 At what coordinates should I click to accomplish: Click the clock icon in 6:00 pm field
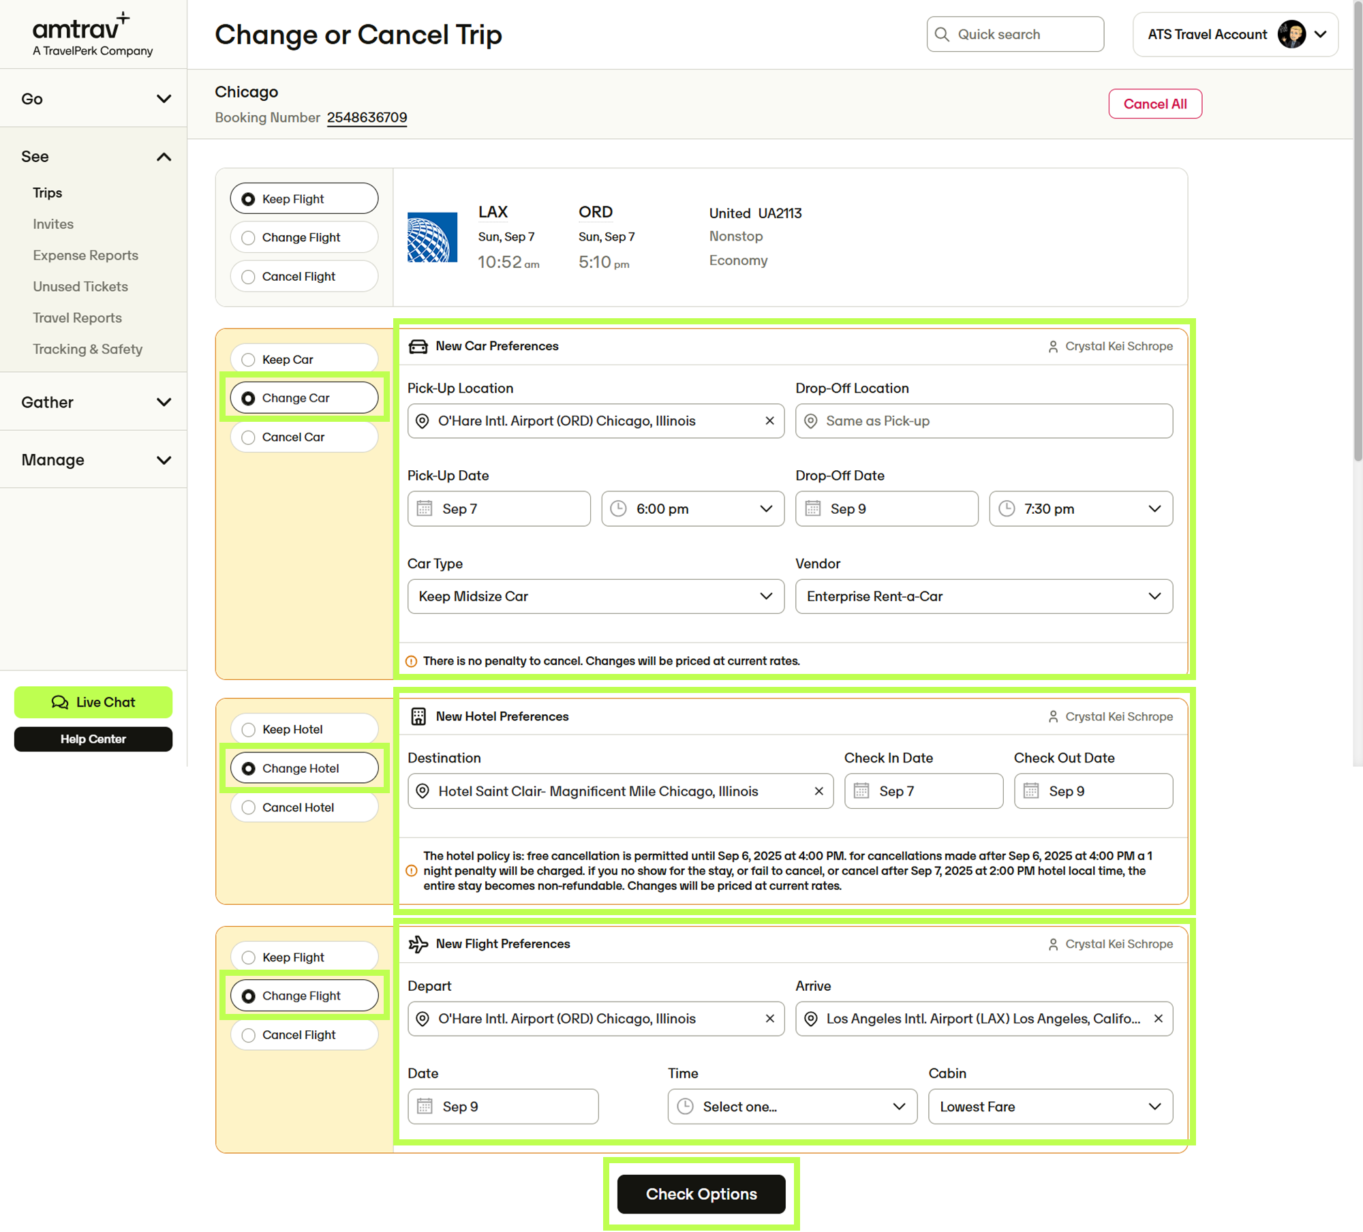[x=618, y=508]
